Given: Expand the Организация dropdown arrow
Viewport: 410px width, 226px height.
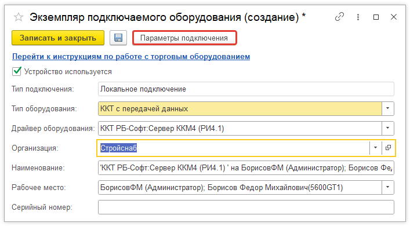Looking at the screenshot, I should click(x=375, y=148).
